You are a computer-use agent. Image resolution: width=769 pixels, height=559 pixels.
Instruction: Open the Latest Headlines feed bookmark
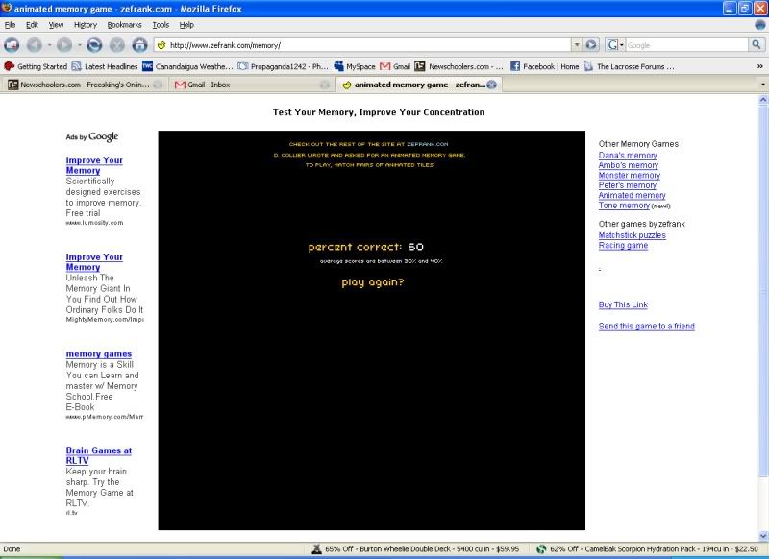(105, 66)
